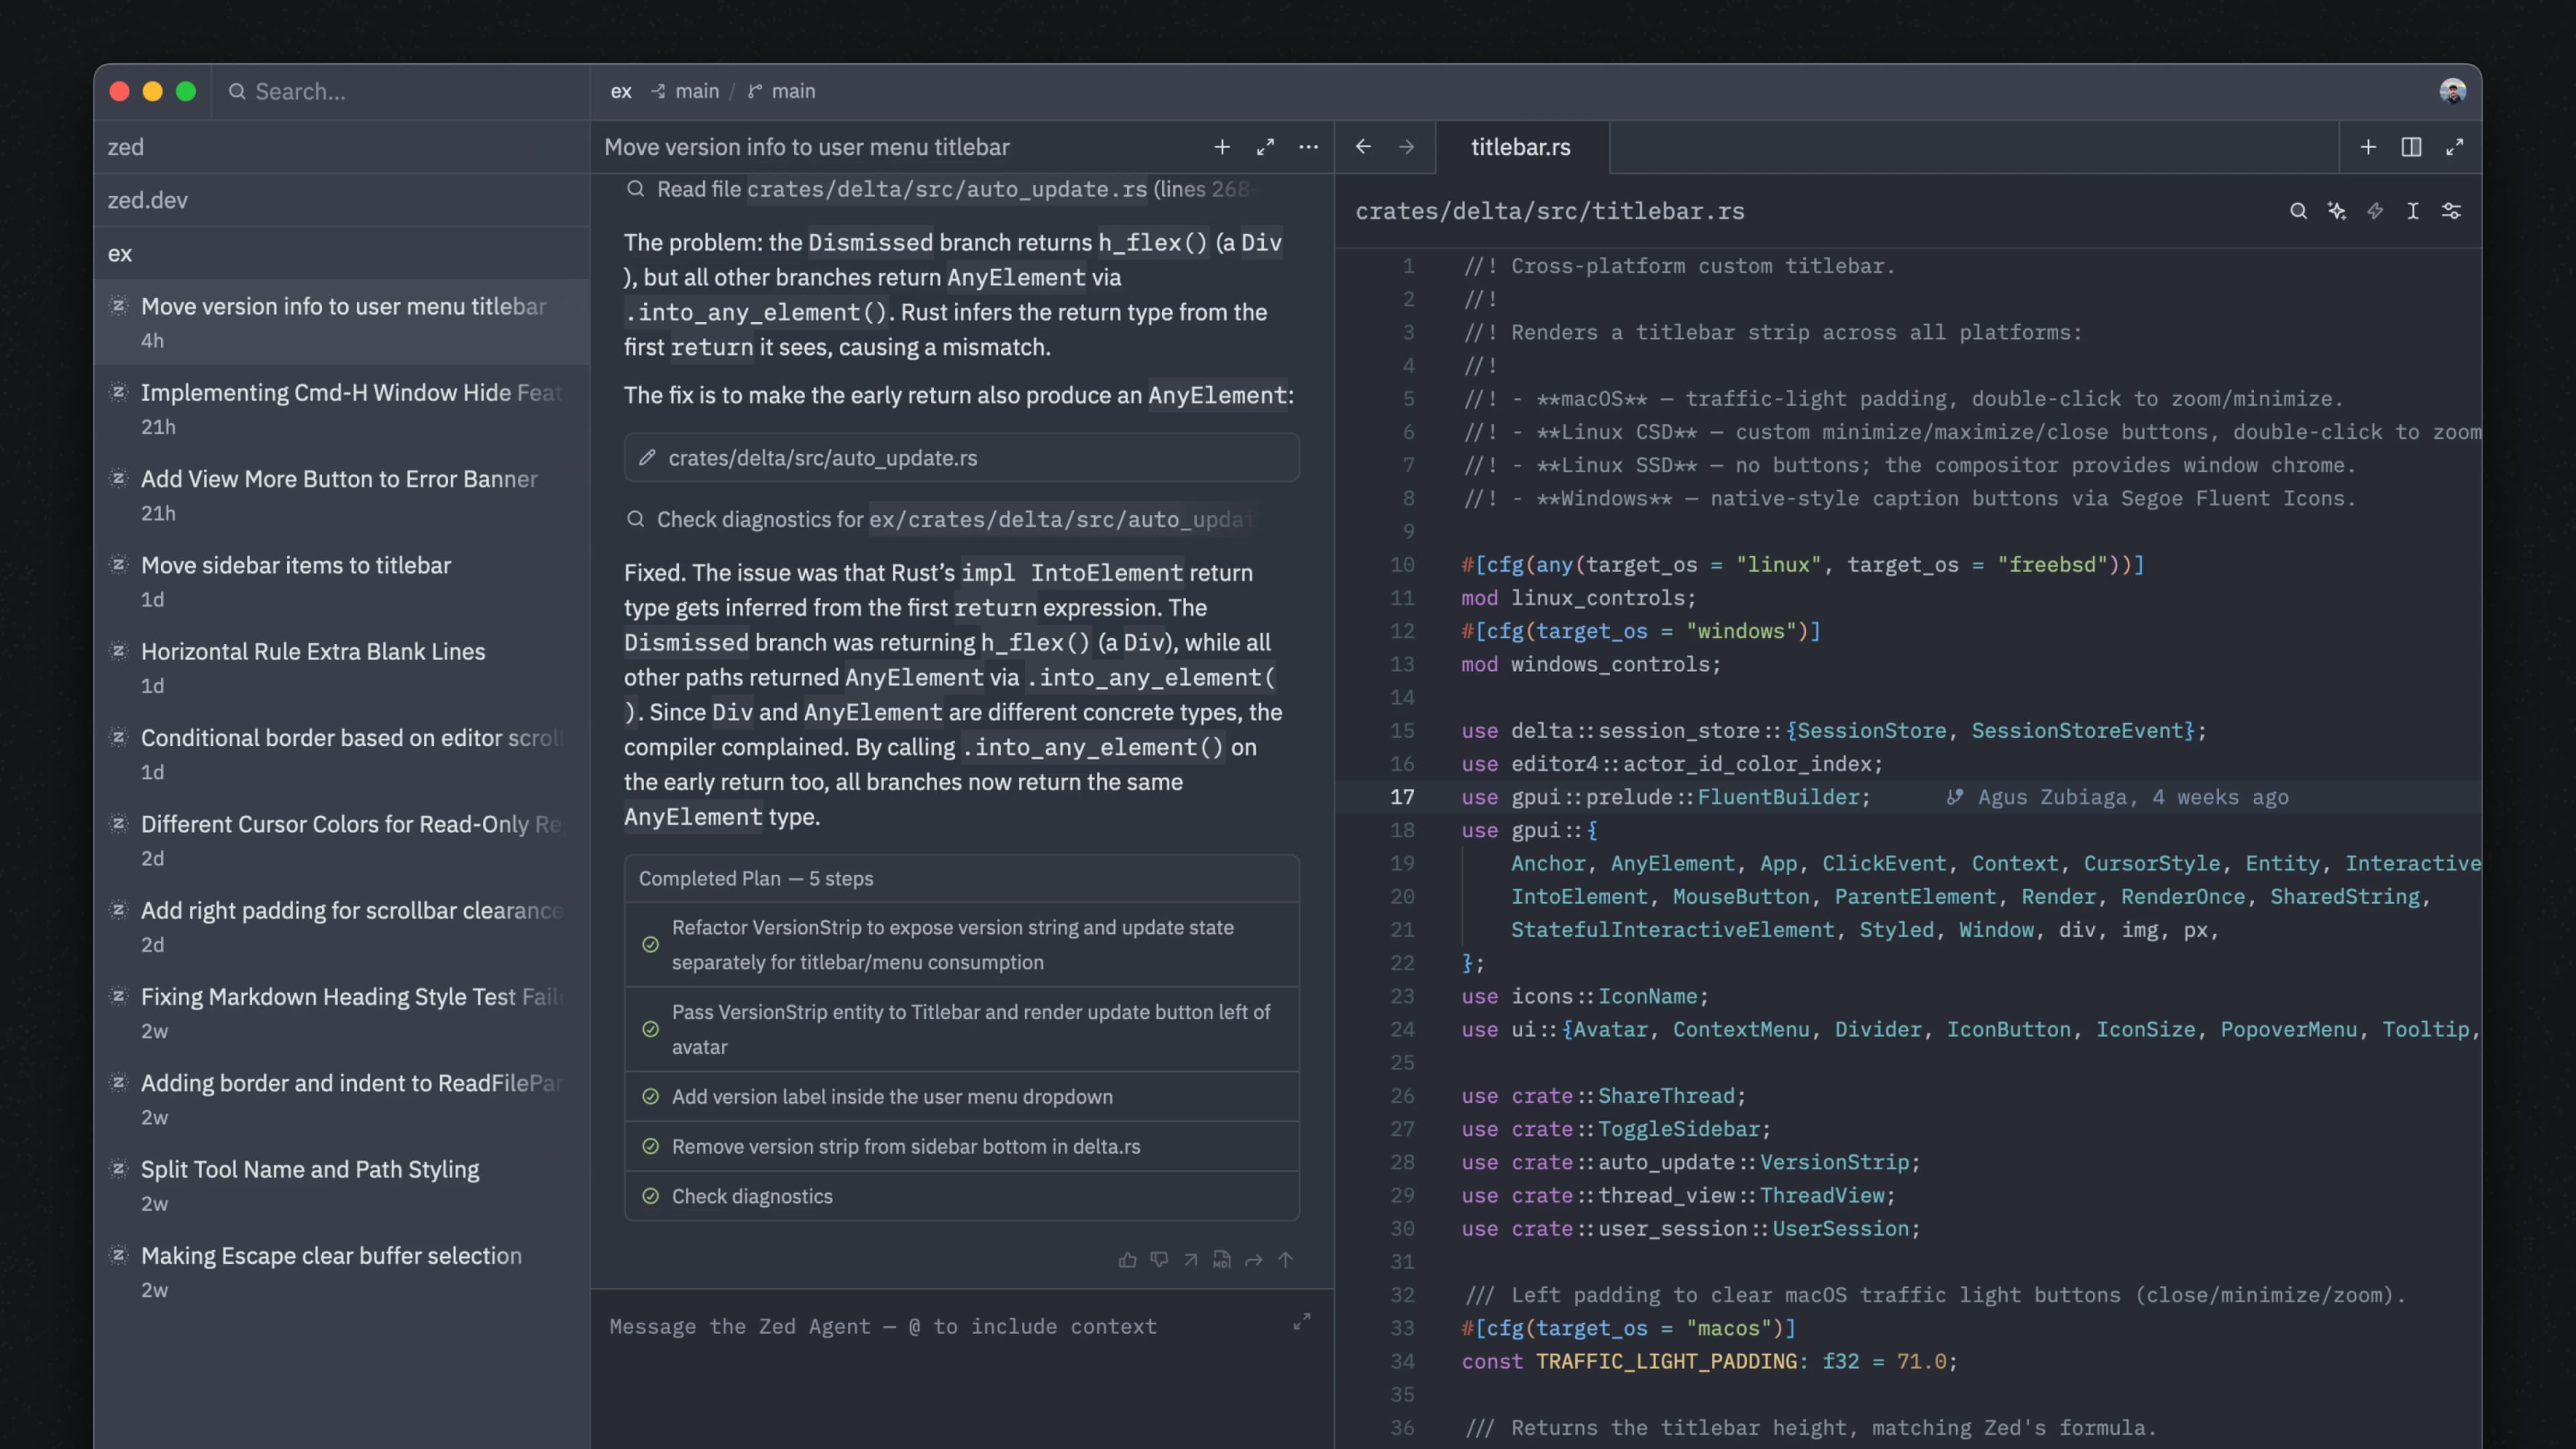
Task: Click the thumbs down feedback icon
Action: click(1159, 1260)
